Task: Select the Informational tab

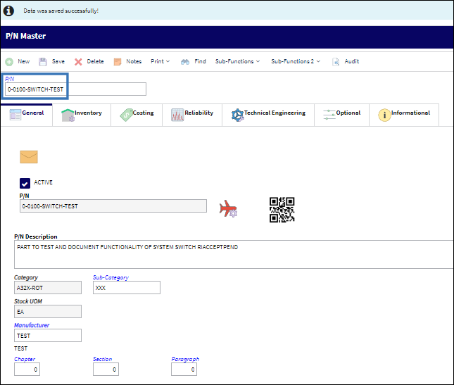Action: click(x=404, y=115)
